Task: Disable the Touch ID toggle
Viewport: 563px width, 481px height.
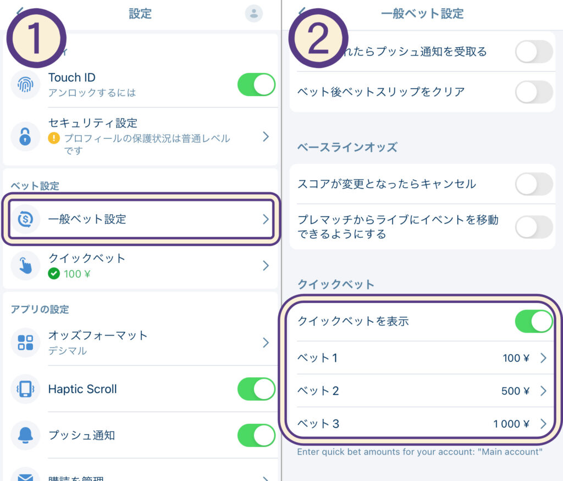Action: click(256, 85)
